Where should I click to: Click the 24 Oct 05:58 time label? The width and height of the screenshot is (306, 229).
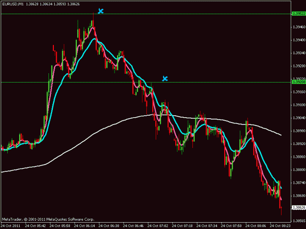click(60, 226)
